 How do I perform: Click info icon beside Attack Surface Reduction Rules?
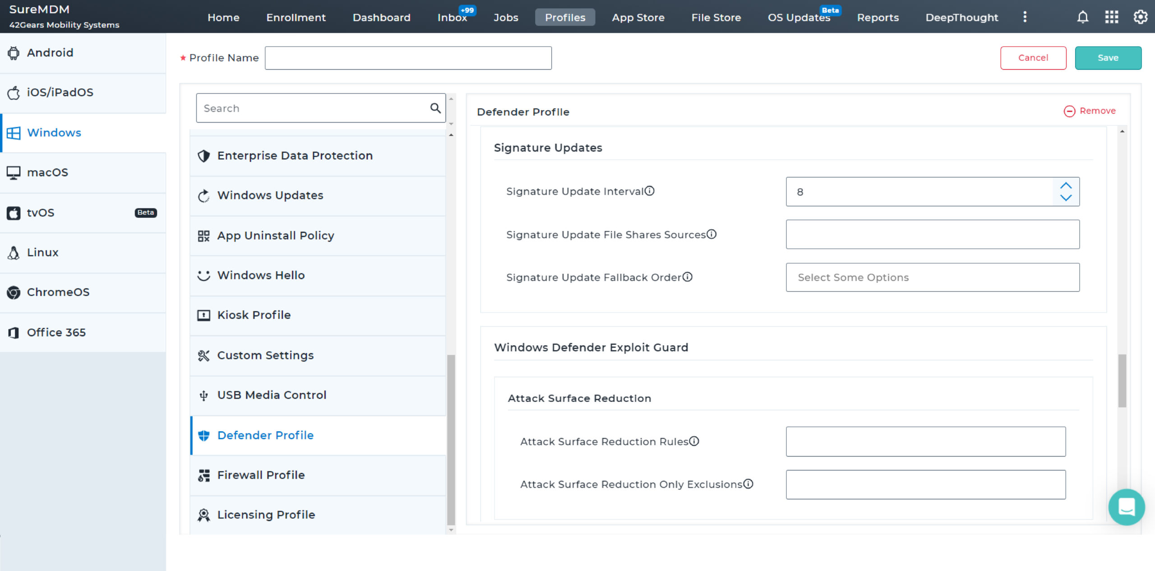(694, 441)
